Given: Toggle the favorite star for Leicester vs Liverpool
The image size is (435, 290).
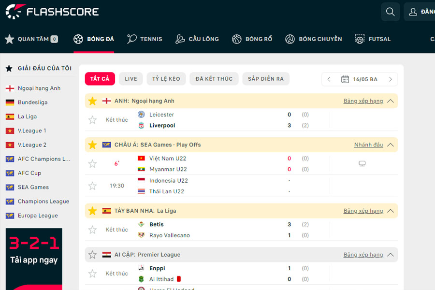Looking at the screenshot, I should pos(92,119).
